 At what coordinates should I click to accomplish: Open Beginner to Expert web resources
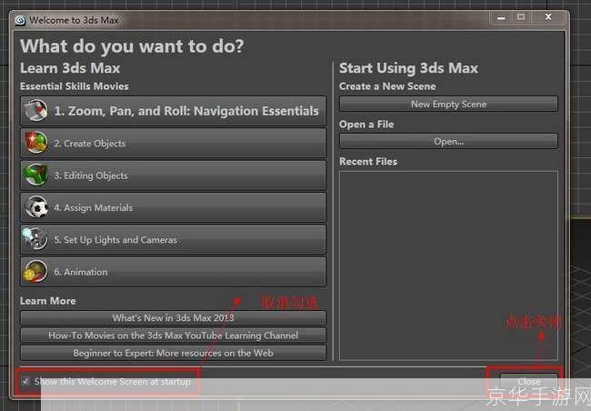pyautogui.click(x=173, y=353)
